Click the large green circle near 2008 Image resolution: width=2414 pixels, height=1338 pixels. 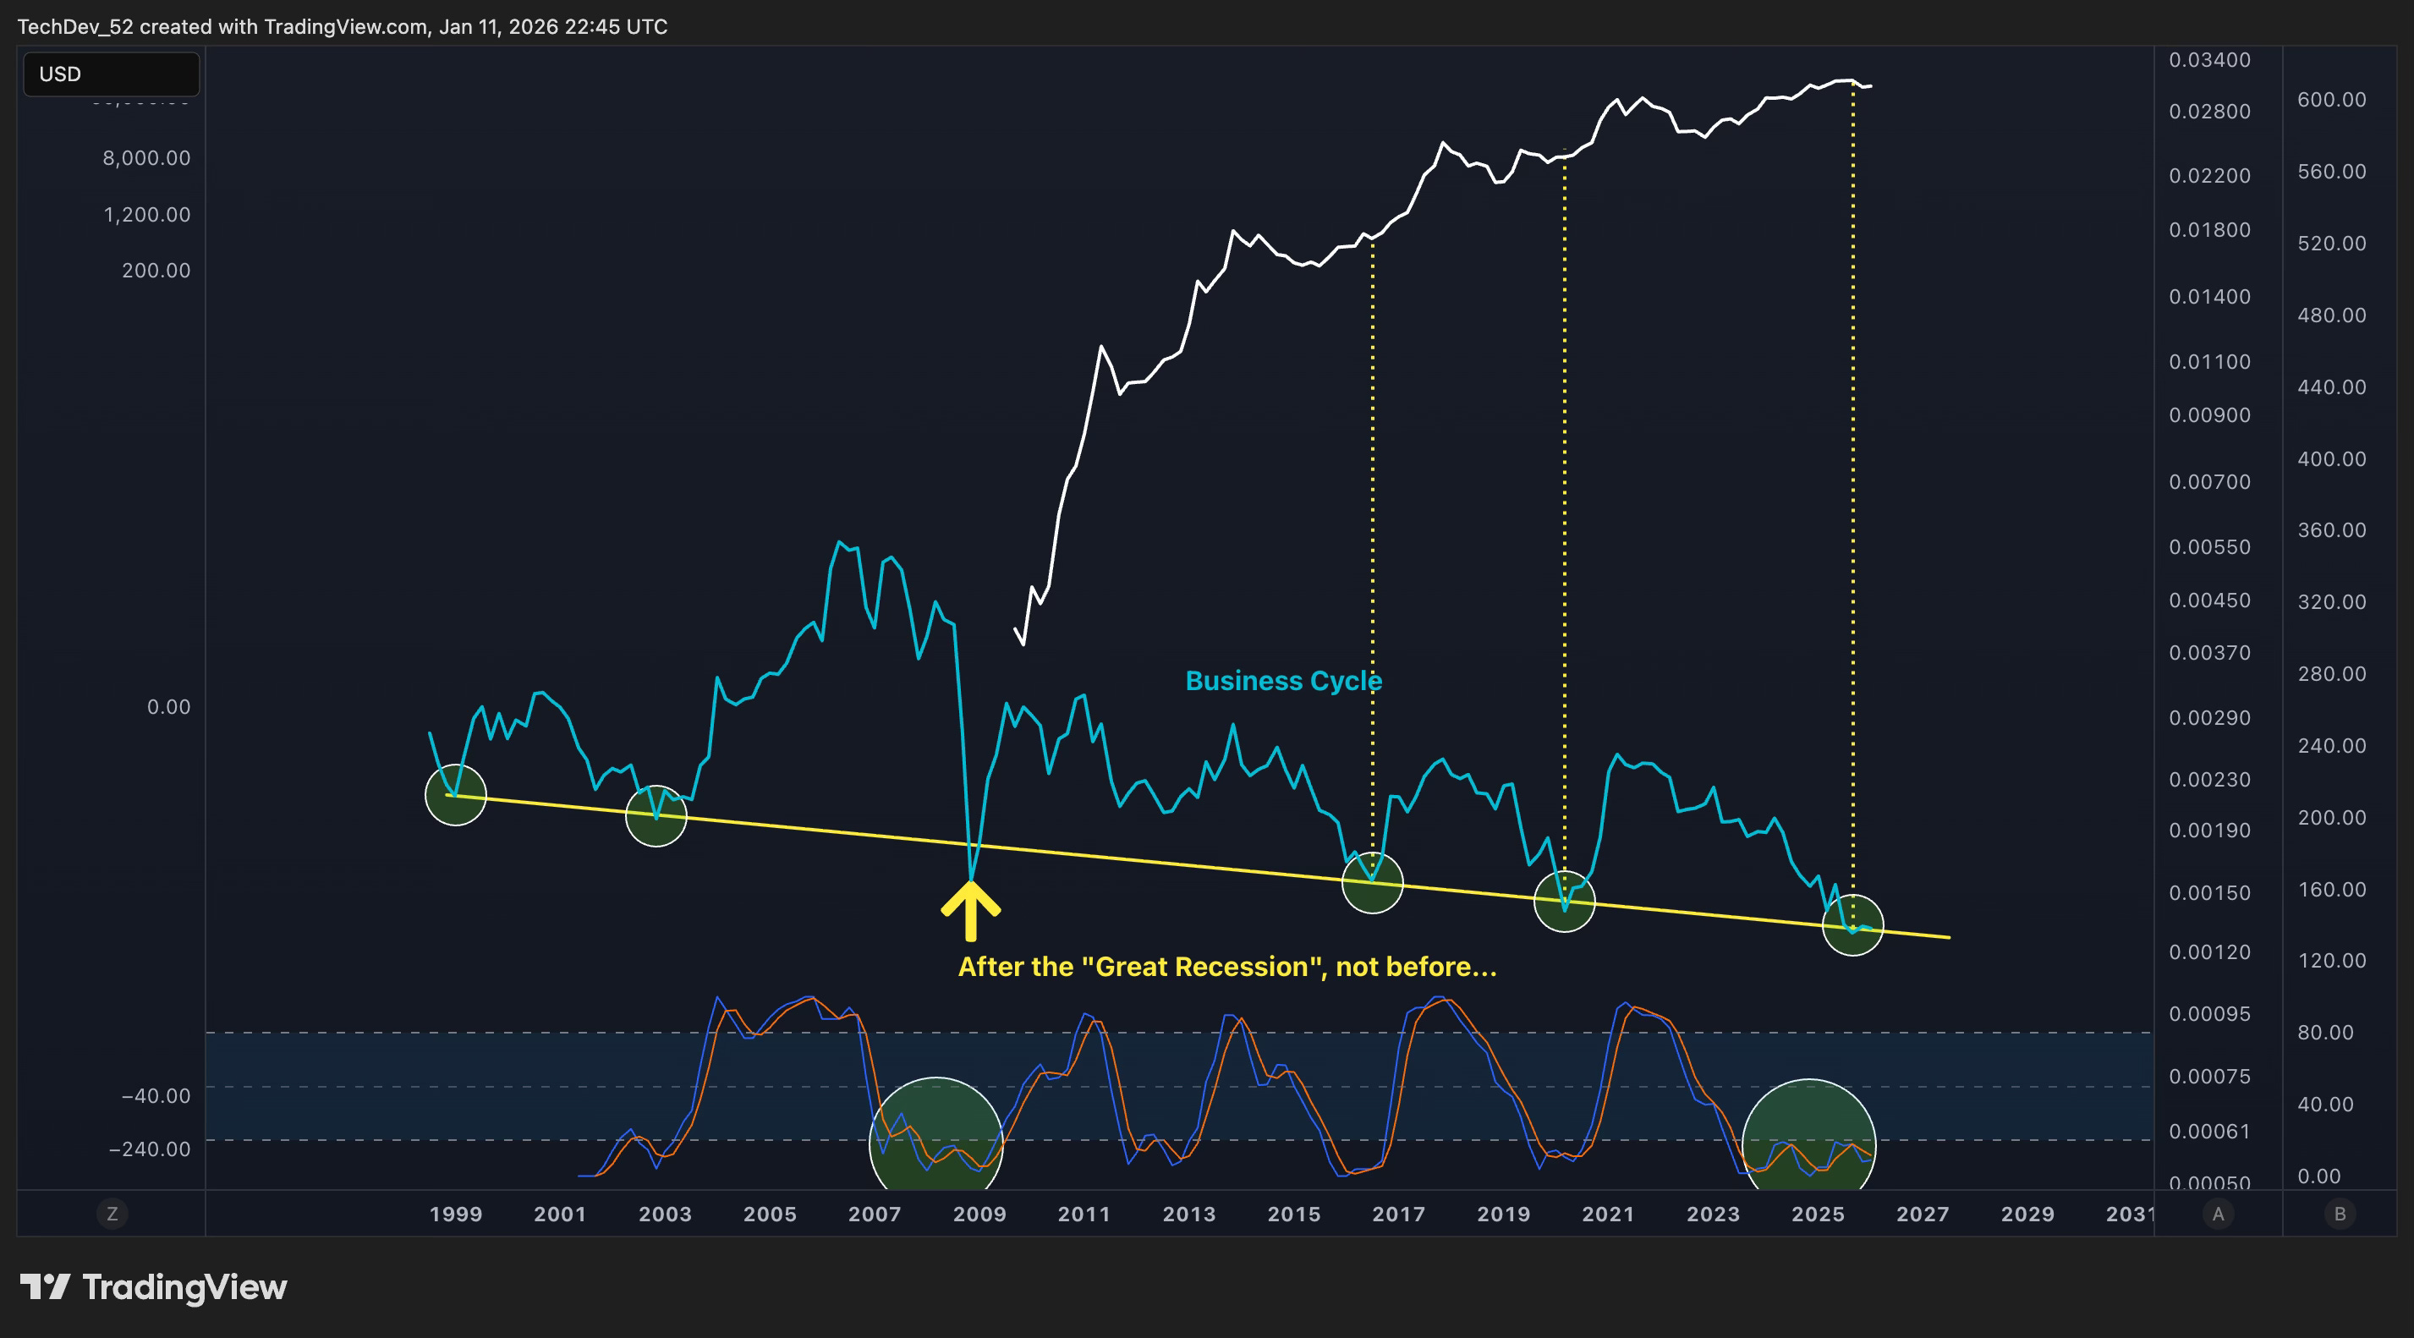point(935,1138)
